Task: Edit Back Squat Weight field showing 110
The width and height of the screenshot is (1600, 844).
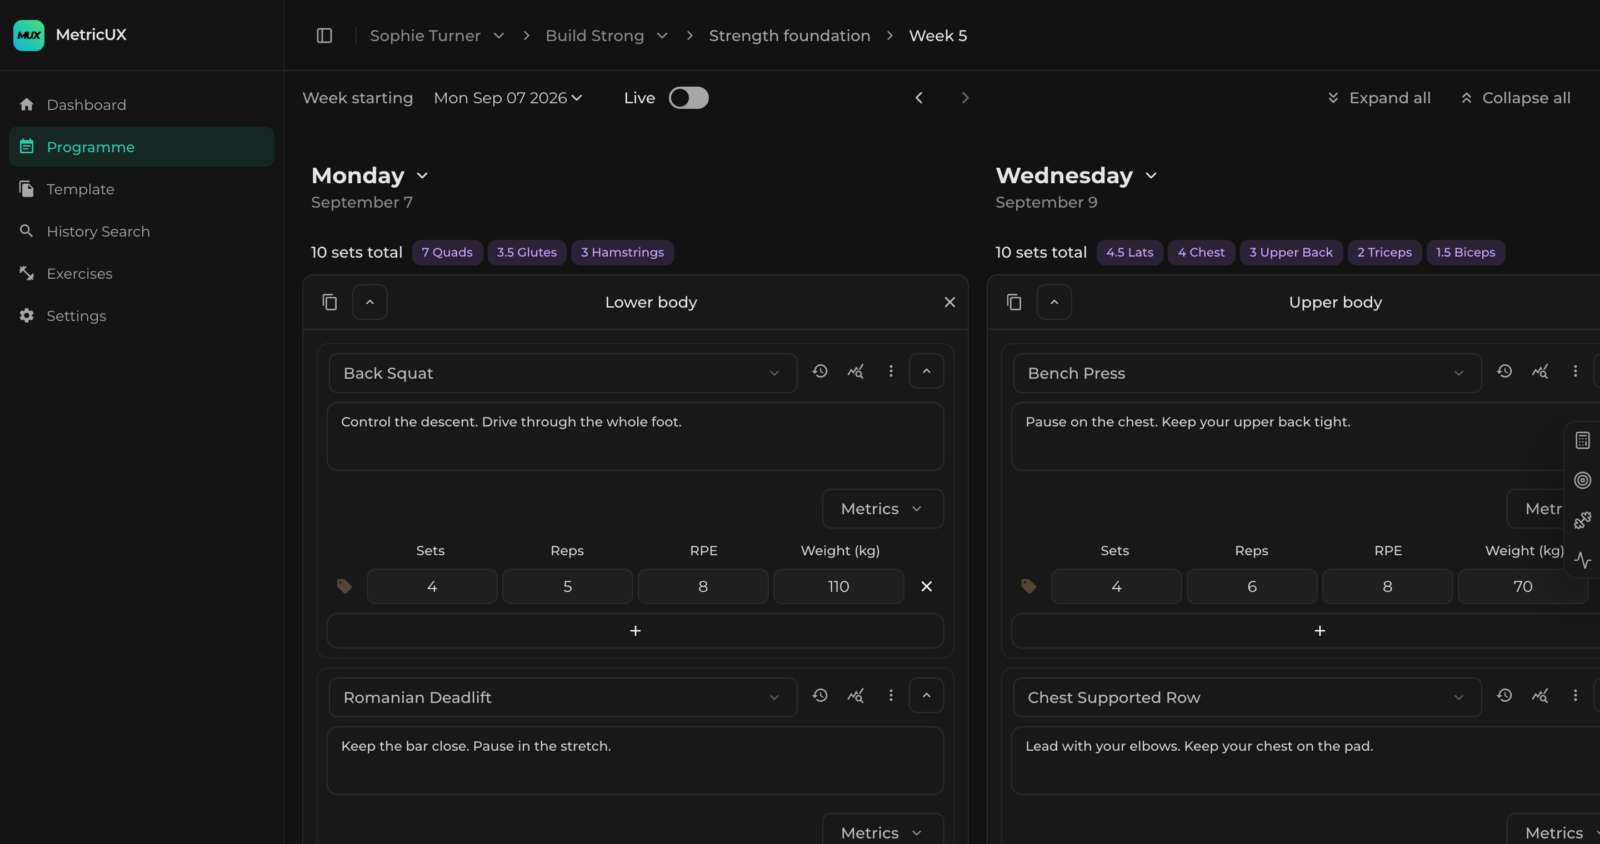Action: click(838, 586)
